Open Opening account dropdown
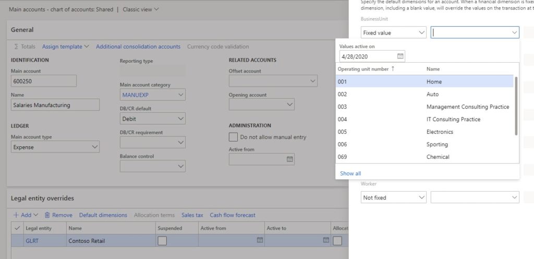Viewport: 534px width, 259px height. 290,104
